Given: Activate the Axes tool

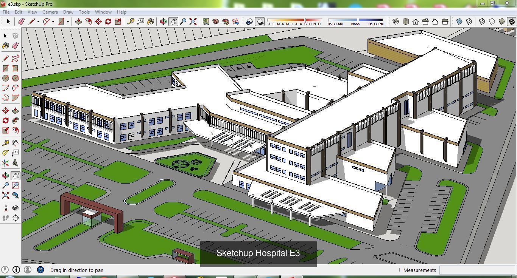Looking at the screenshot, I should pyautogui.click(x=6, y=163).
